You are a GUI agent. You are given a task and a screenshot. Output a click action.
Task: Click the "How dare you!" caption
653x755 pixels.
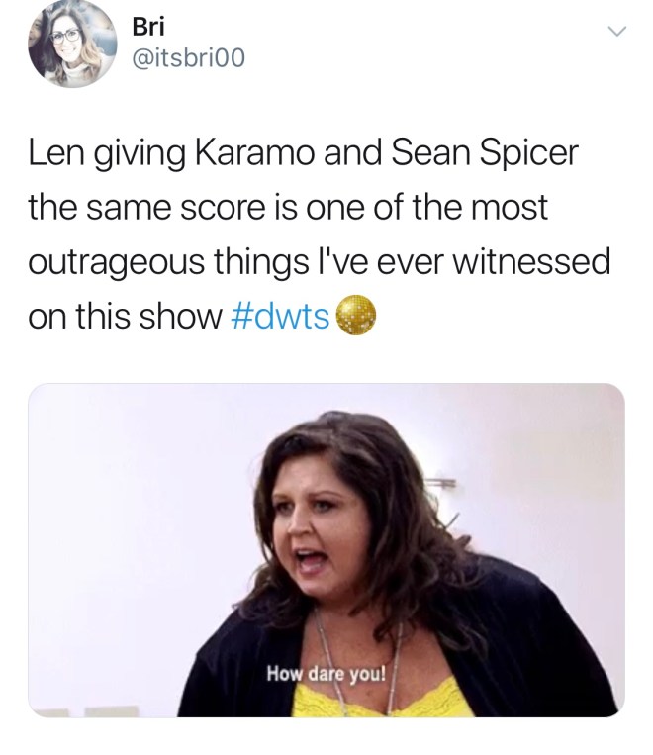pyautogui.click(x=326, y=673)
